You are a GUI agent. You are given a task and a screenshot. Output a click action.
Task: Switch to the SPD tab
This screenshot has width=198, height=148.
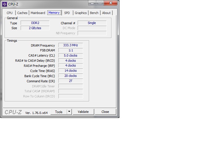point(67,13)
